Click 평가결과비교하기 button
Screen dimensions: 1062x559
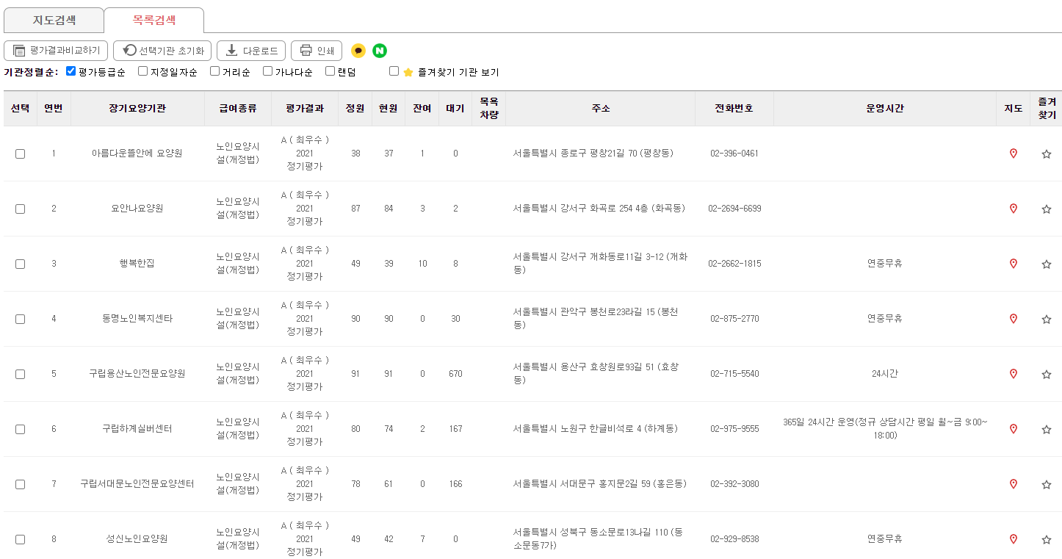click(57, 51)
